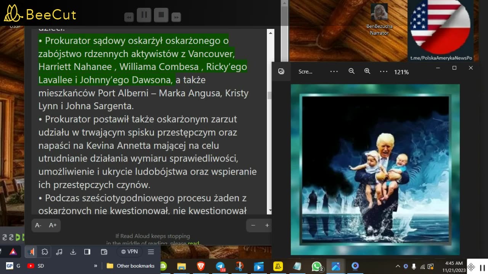Show hidden system tray icons
This screenshot has width=488, height=274.
398,266
